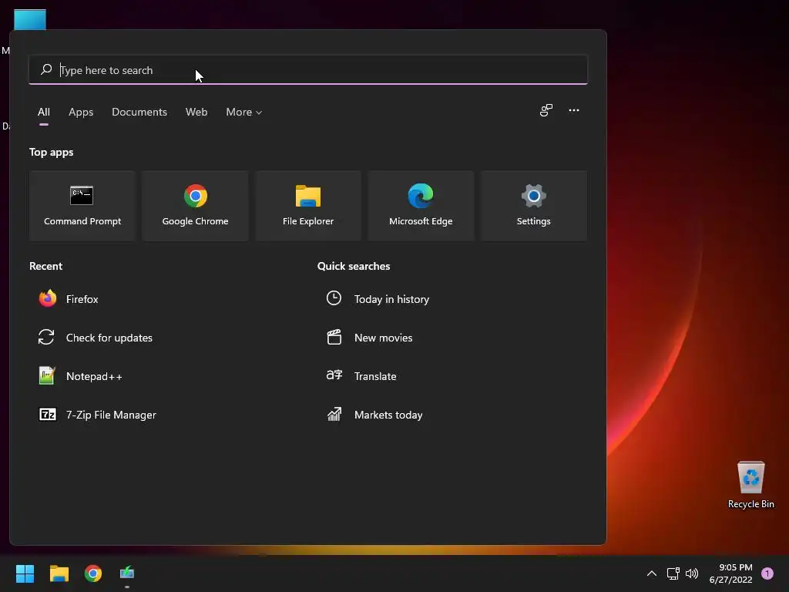
Task: Show hidden system tray icons
Action: (x=652, y=573)
